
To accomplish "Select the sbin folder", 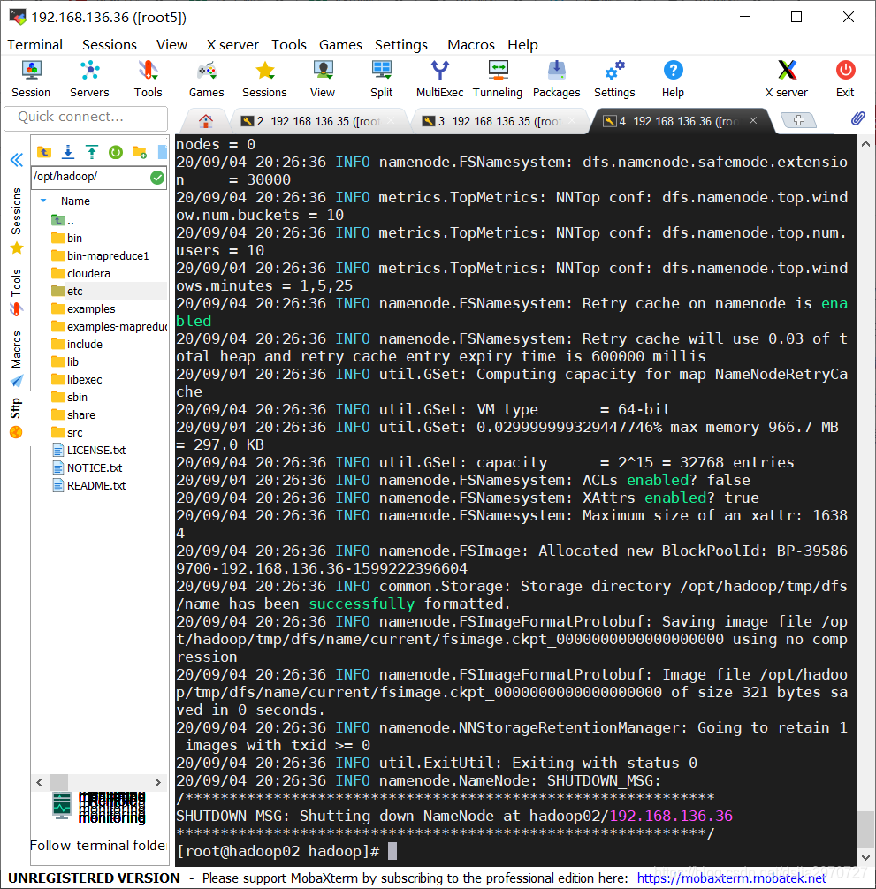I will tap(70, 397).
